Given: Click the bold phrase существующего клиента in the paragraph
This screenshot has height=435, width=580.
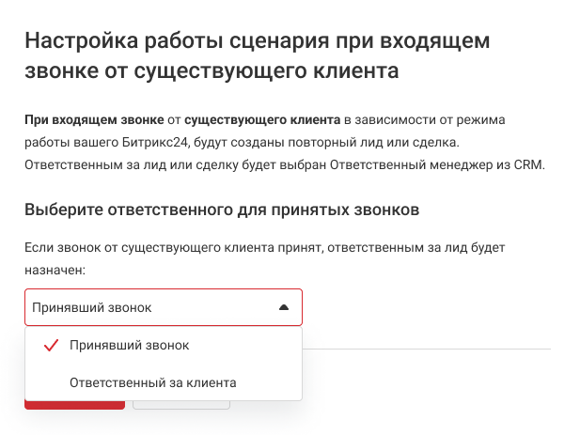Looking at the screenshot, I should tap(262, 121).
